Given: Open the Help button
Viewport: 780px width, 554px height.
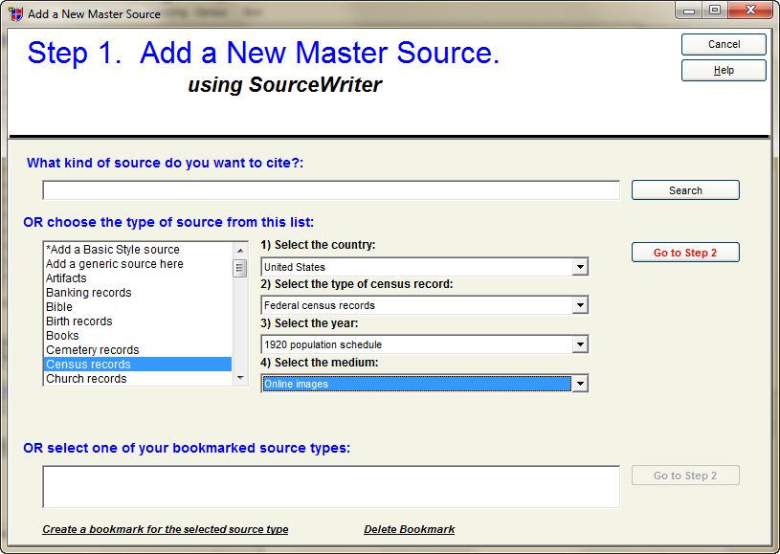Looking at the screenshot, I should 724,70.
